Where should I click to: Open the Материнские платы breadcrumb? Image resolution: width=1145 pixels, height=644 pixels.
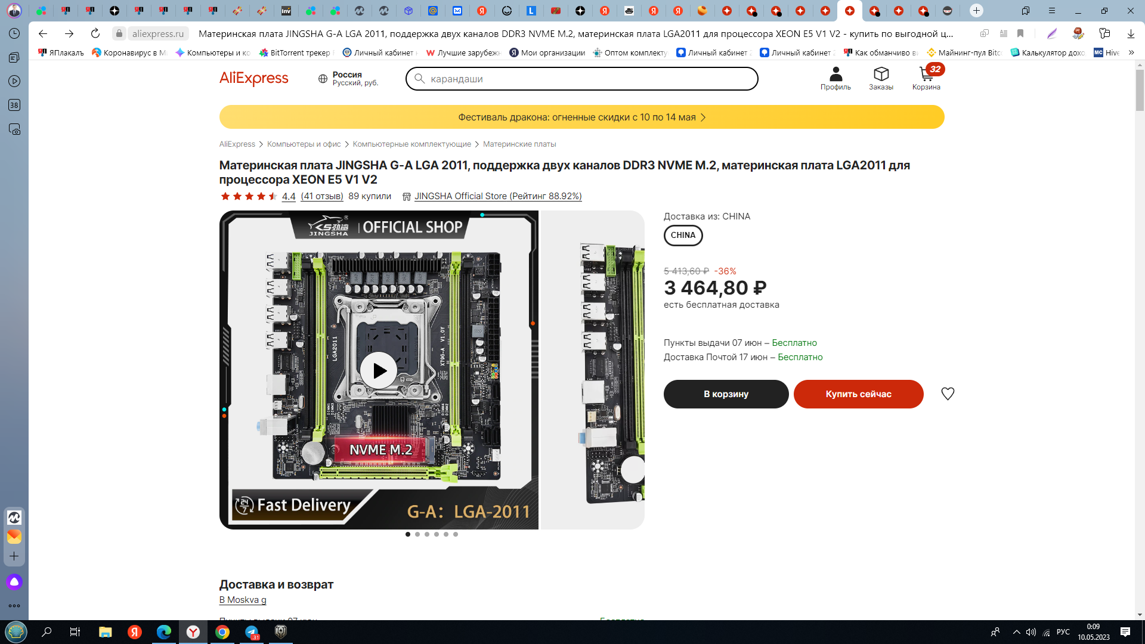click(519, 144)
